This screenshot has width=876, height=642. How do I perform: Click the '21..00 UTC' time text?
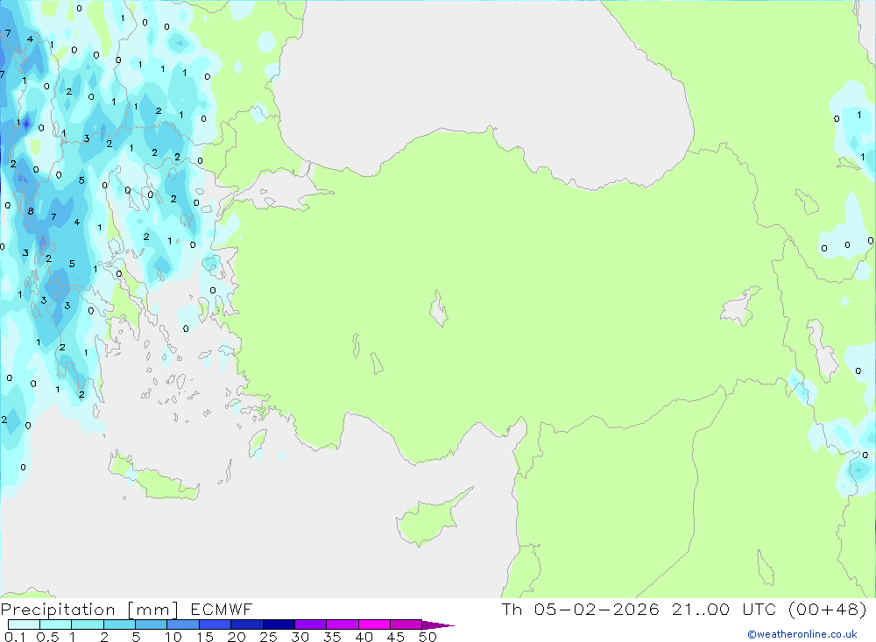[724, 609]
